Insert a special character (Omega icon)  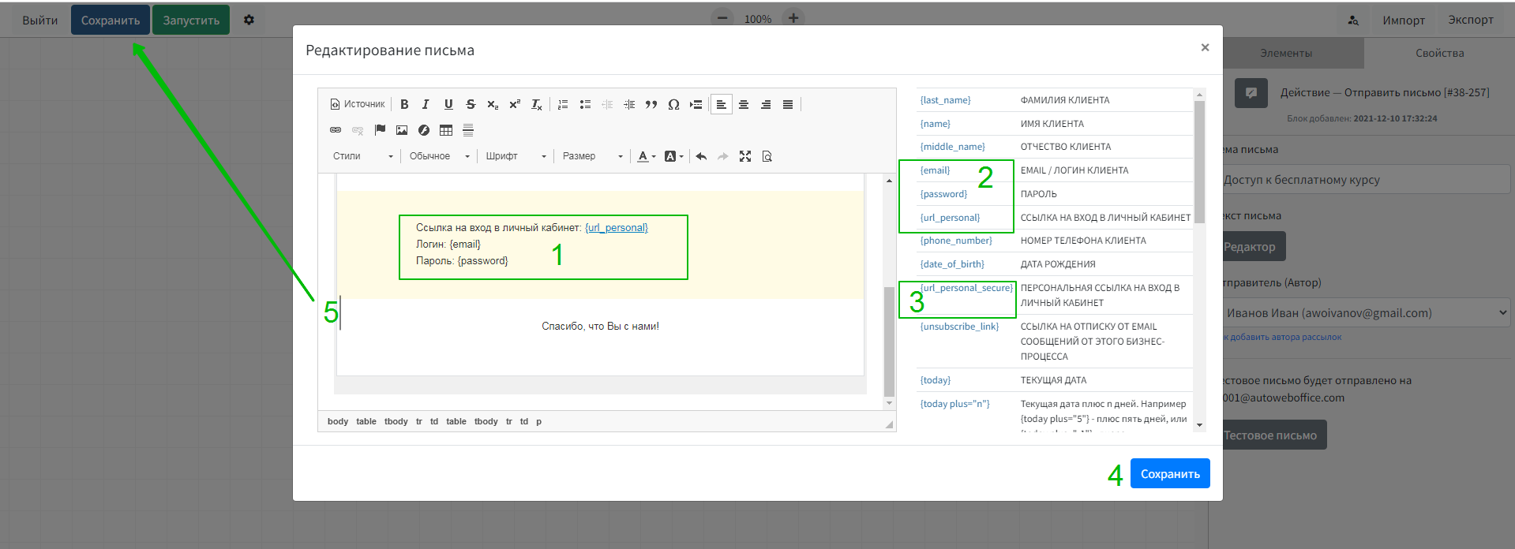673,104
